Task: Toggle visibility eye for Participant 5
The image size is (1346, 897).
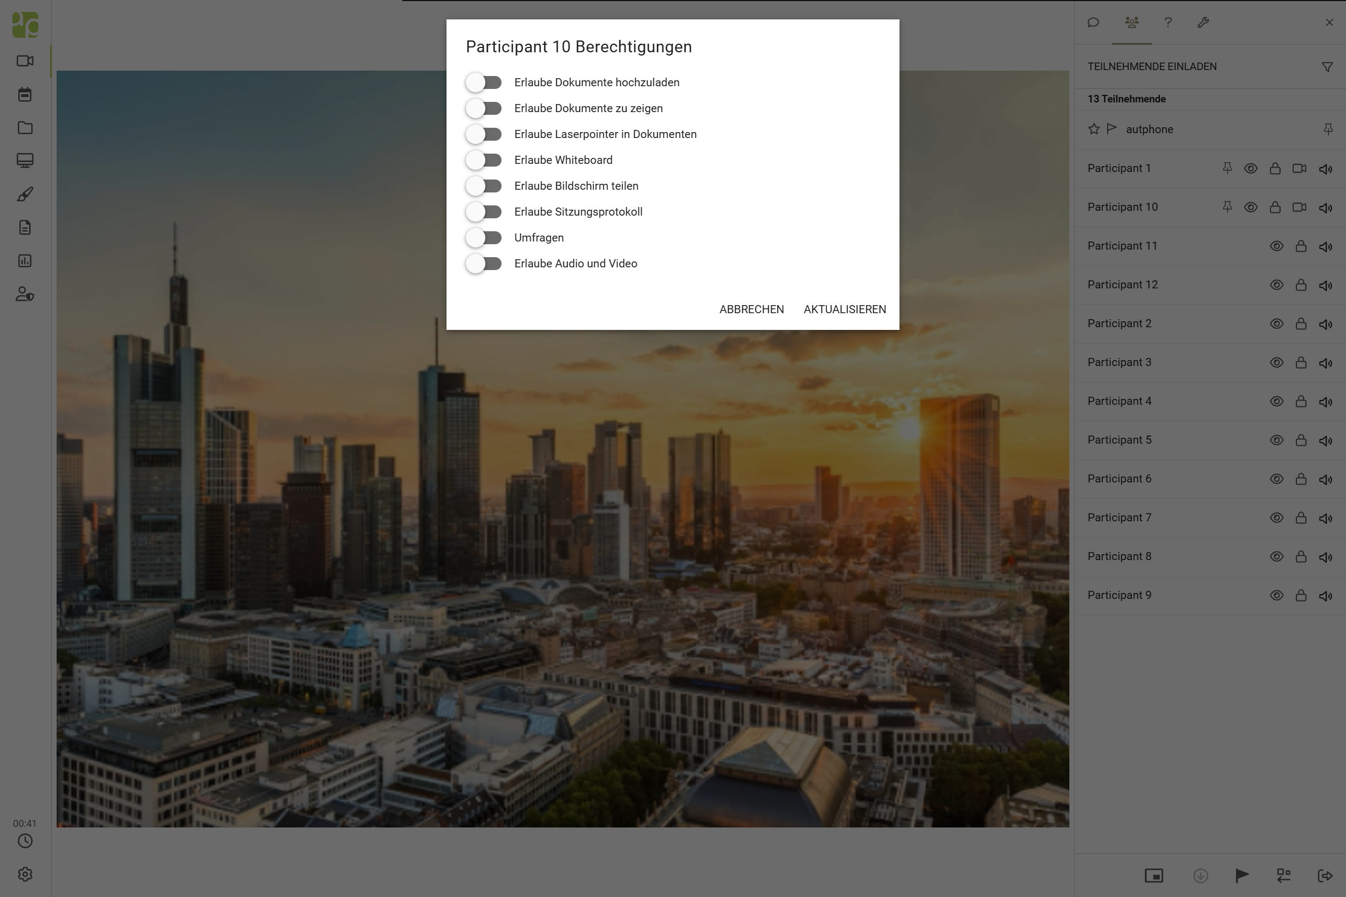Action: point(1276,440)
